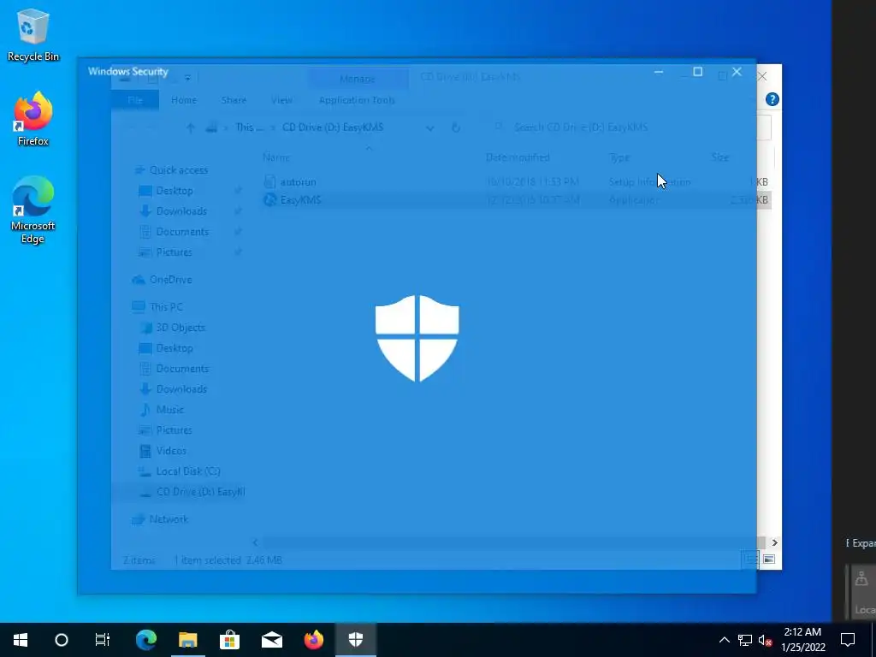Viewport: 876px width, 657px height.
Task: Select This PC in the navigation pane
Action: click(166, 307)
